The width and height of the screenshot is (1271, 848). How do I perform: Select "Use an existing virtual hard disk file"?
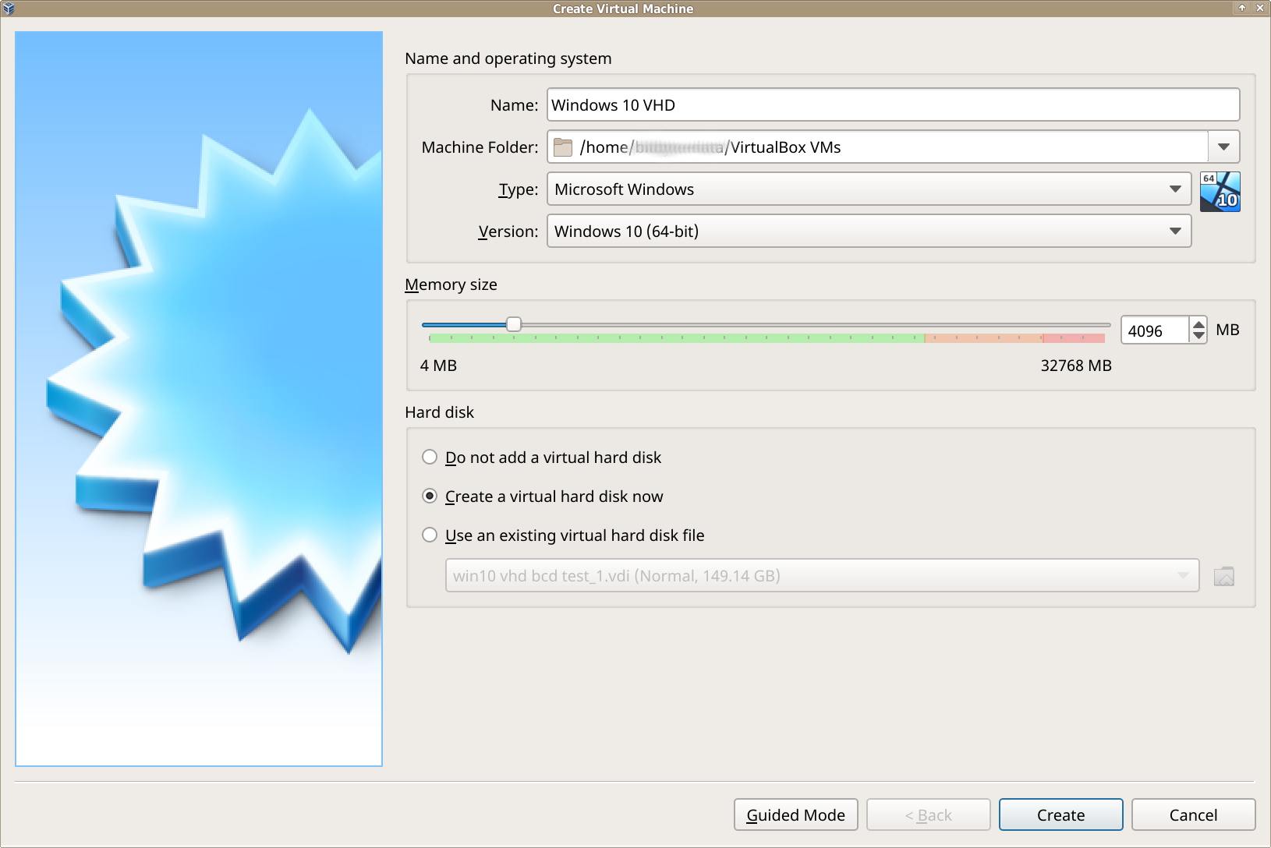[430, 535]
